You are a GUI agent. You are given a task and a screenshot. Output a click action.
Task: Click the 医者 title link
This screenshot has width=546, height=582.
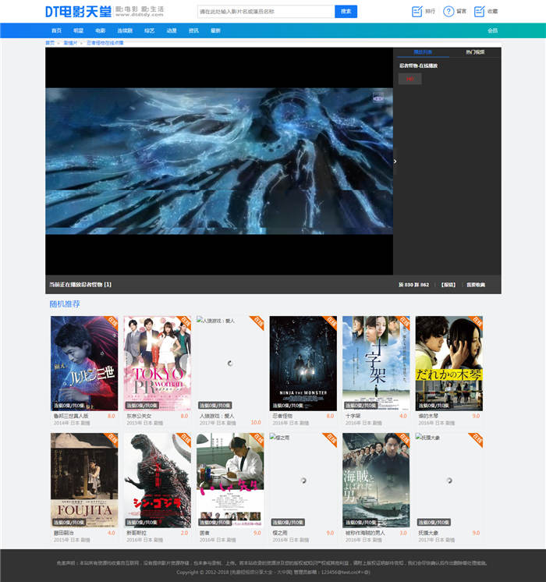[x=204, y=533]
